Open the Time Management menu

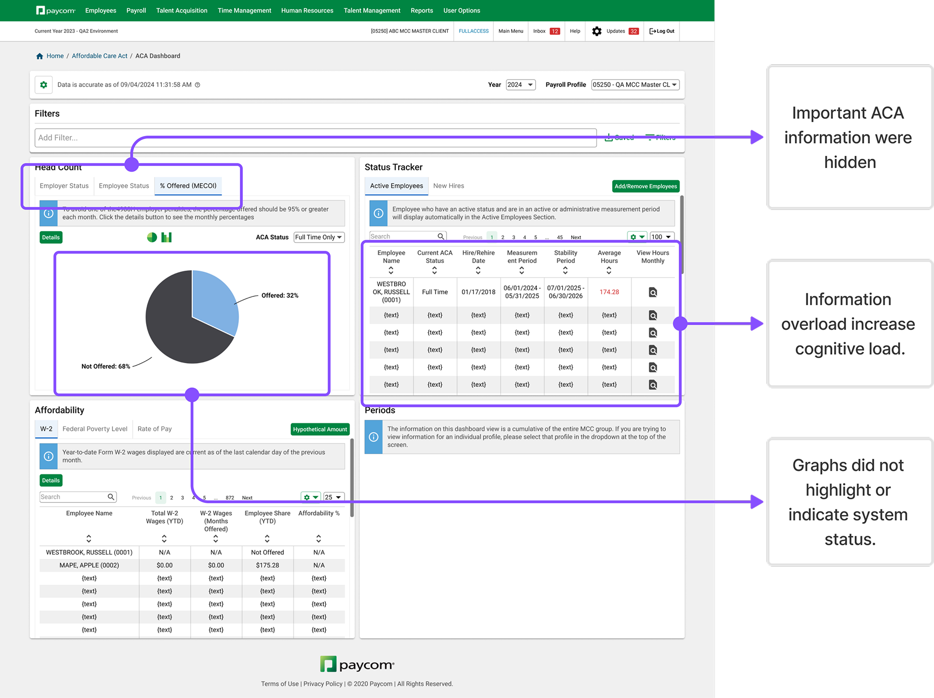point(244,11)
